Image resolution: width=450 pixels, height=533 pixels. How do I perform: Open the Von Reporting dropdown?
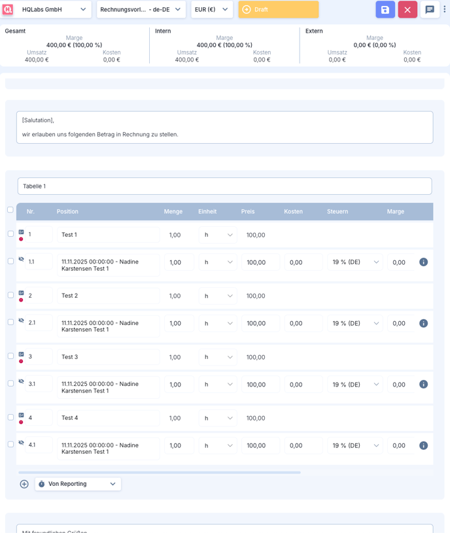coord(78,484)
